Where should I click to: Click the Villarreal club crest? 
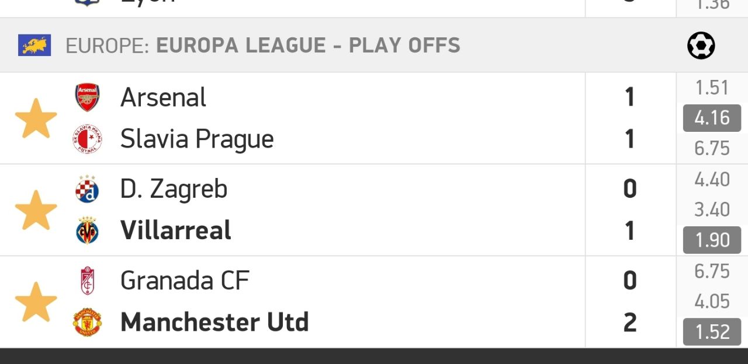tap(87, 230)
